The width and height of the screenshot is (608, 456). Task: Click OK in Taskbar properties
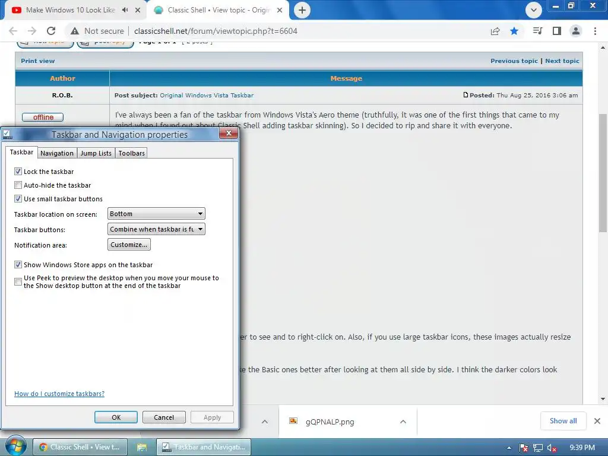click(x=116, y=417)
